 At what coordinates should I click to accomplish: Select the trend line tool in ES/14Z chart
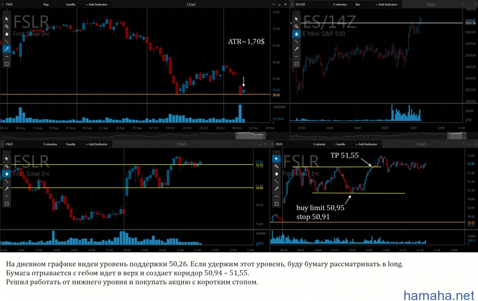pos(296,41)
